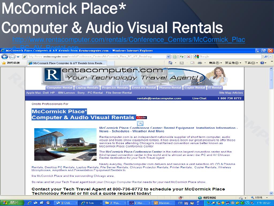Click the Internet zone (網際網路) status indicator
Screen dimensions: 274x206
[x=208, y=198]
